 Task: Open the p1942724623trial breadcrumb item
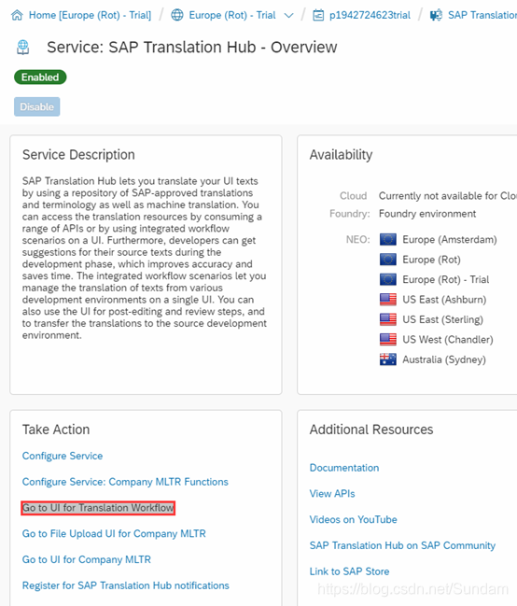coord(370,15)
